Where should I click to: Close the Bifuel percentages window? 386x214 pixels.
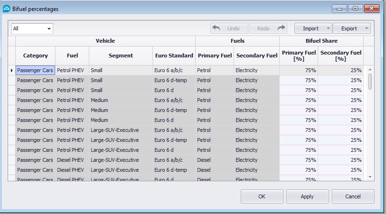tap(371, 9)
